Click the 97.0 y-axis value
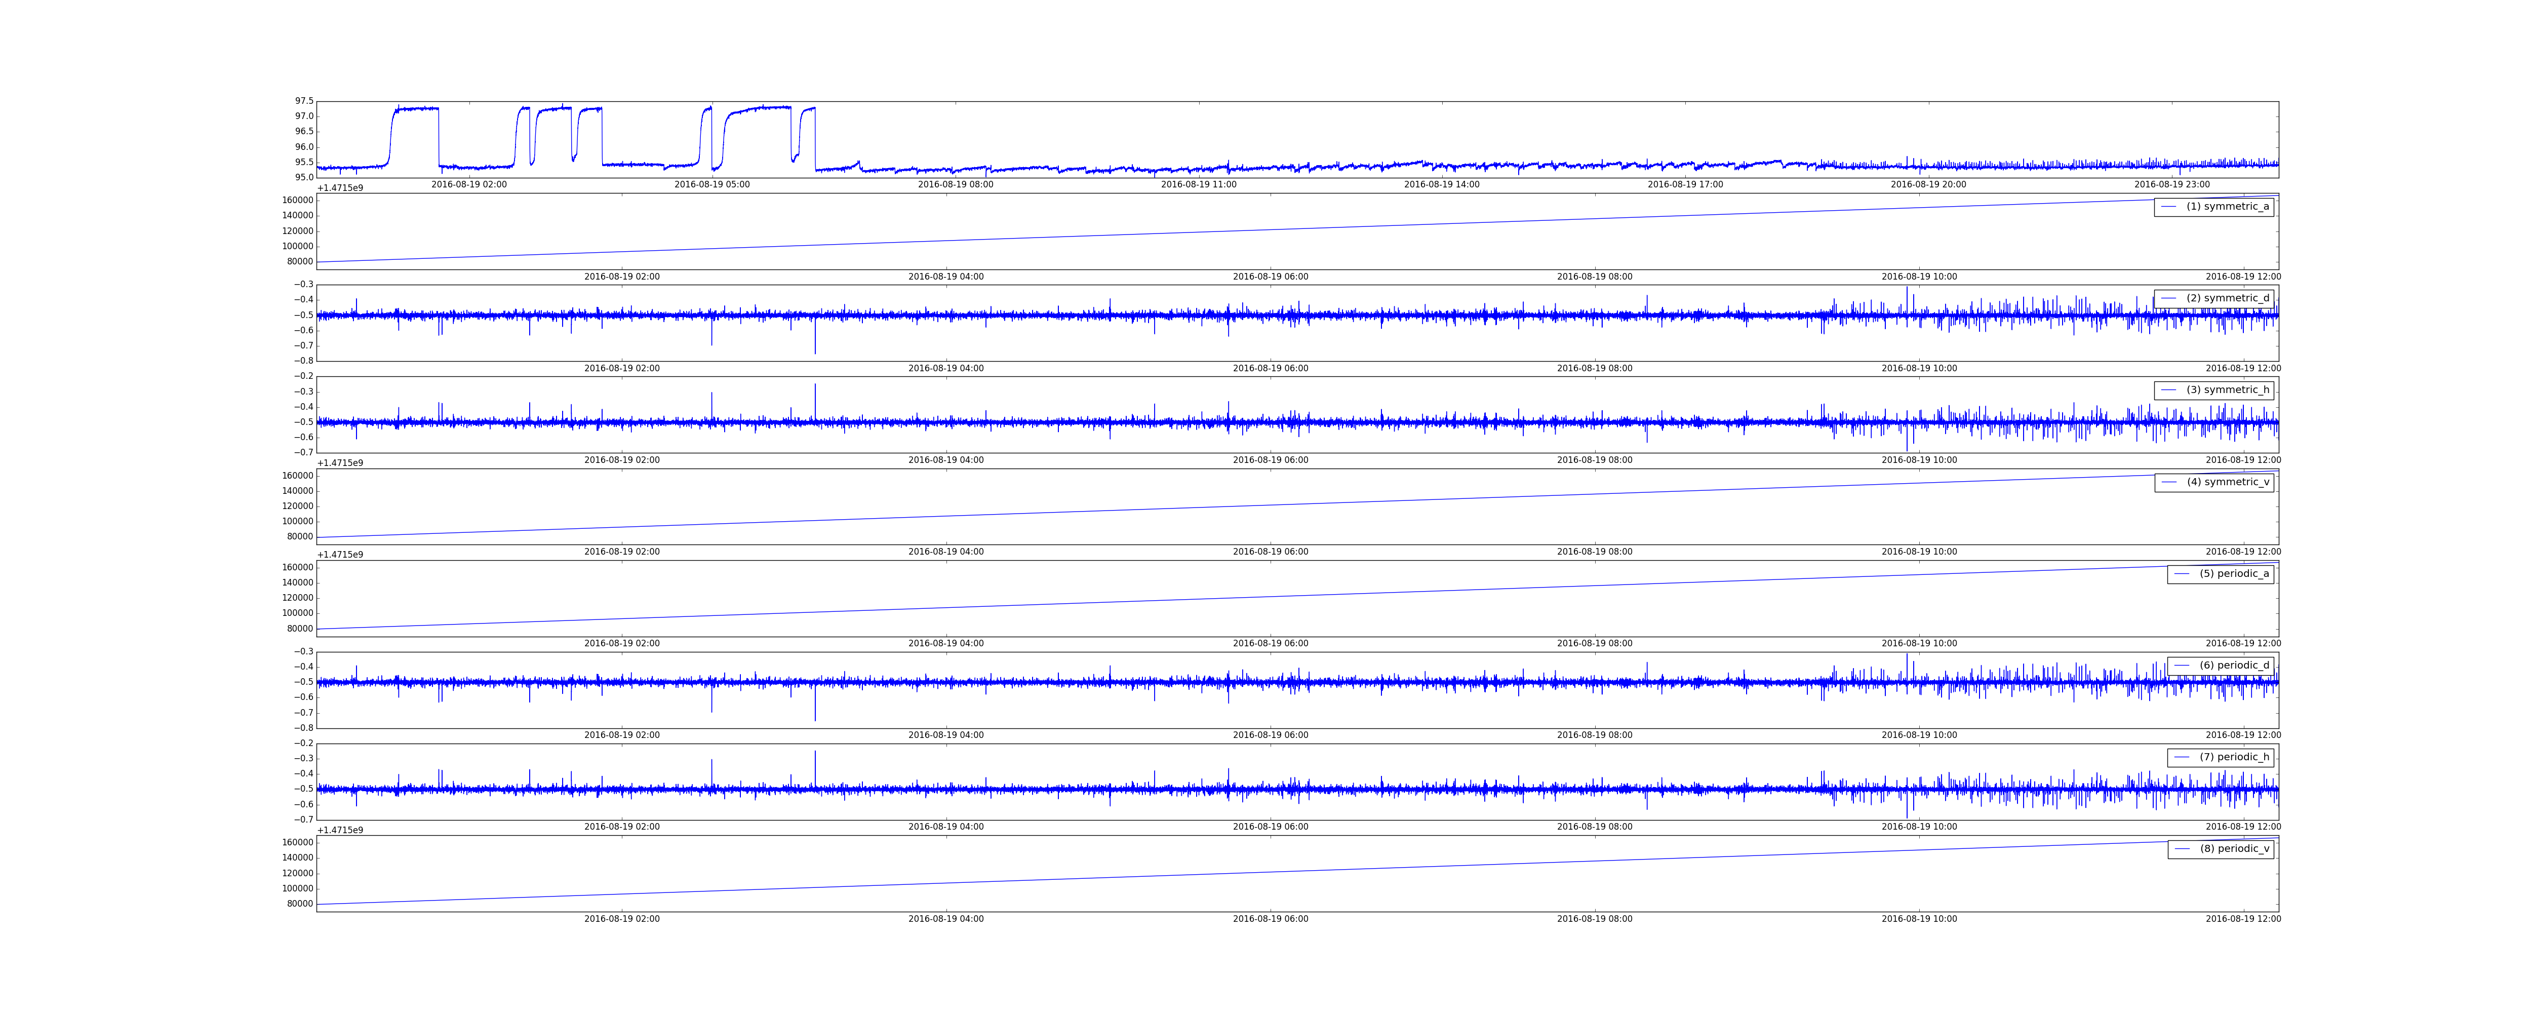This screenshot has width=2532, height=1013. 304,116
